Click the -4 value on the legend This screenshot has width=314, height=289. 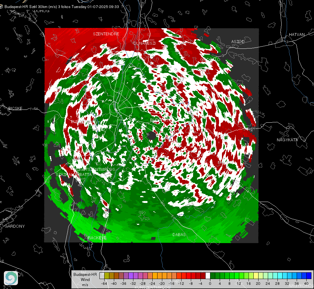point(200,284)
